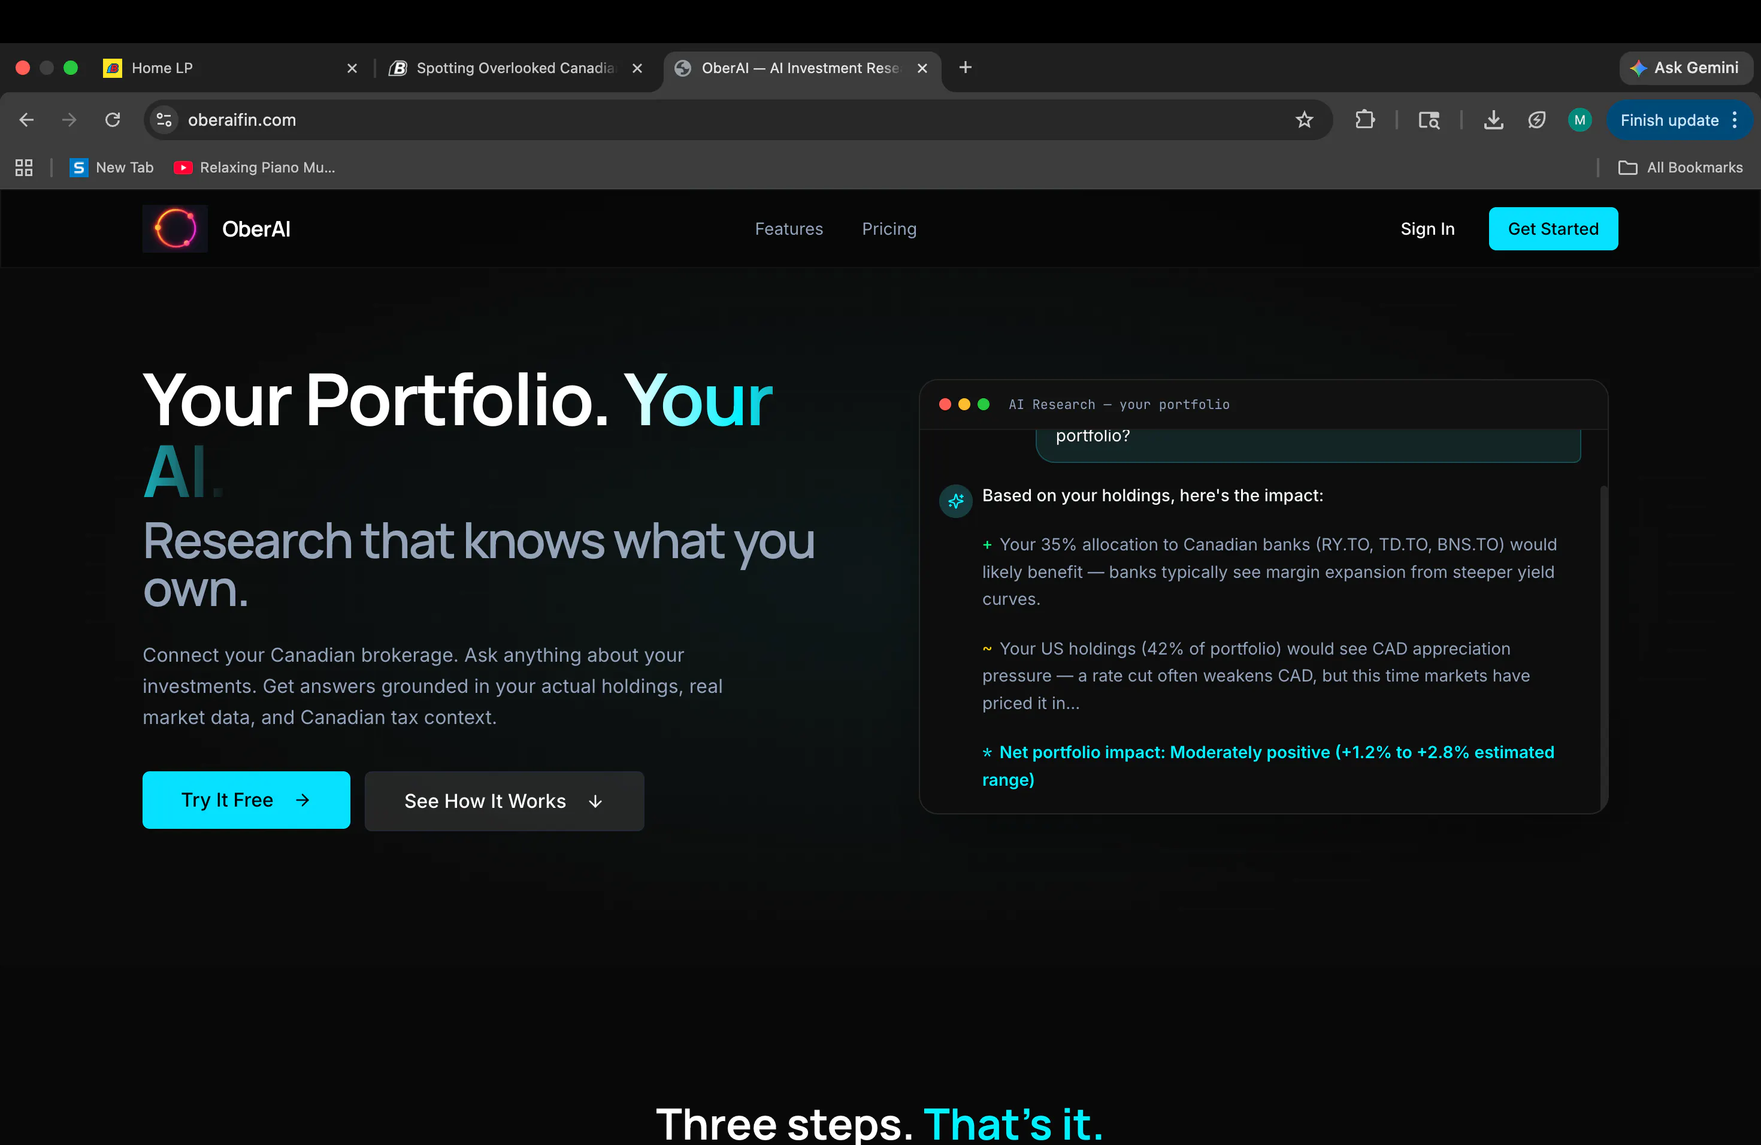Open the Downloads icon
1761x1145 pixels.
[1493, 120]
